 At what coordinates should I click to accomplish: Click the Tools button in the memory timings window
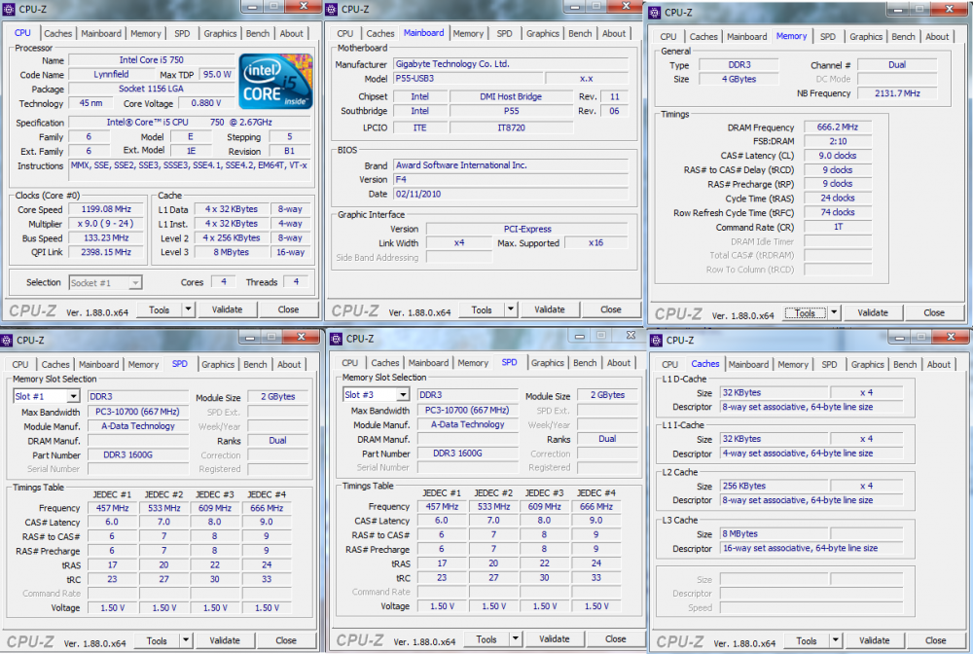coord(805,312)
